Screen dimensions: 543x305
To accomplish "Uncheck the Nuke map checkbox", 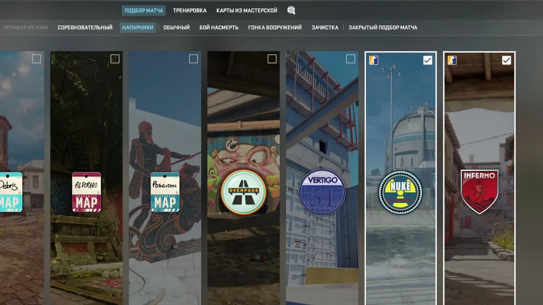I will tap(428, 60).
